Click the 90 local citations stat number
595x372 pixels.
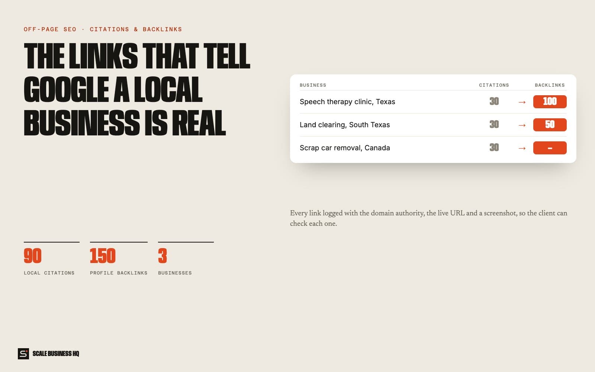coord(33,256)
